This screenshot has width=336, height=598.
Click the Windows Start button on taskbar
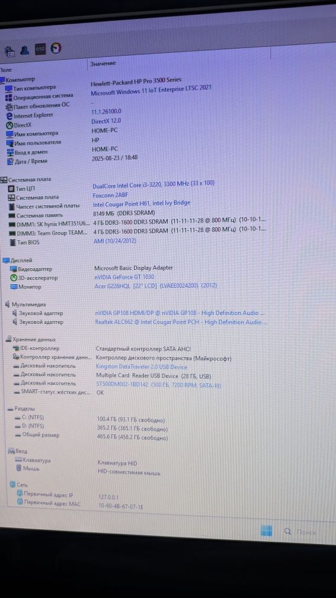pos(266,530)
